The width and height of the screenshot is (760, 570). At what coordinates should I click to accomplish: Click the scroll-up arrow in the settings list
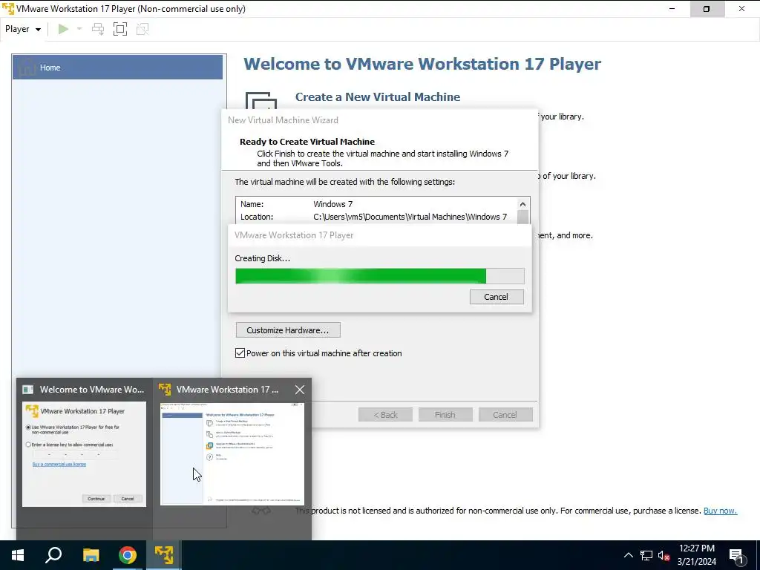tap(522, 204)
